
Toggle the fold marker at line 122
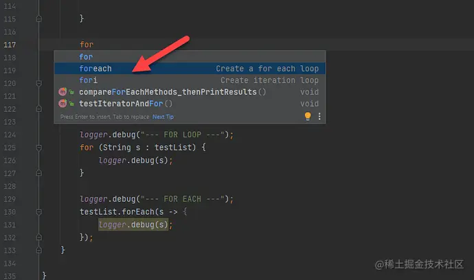[x=38, y=108]
